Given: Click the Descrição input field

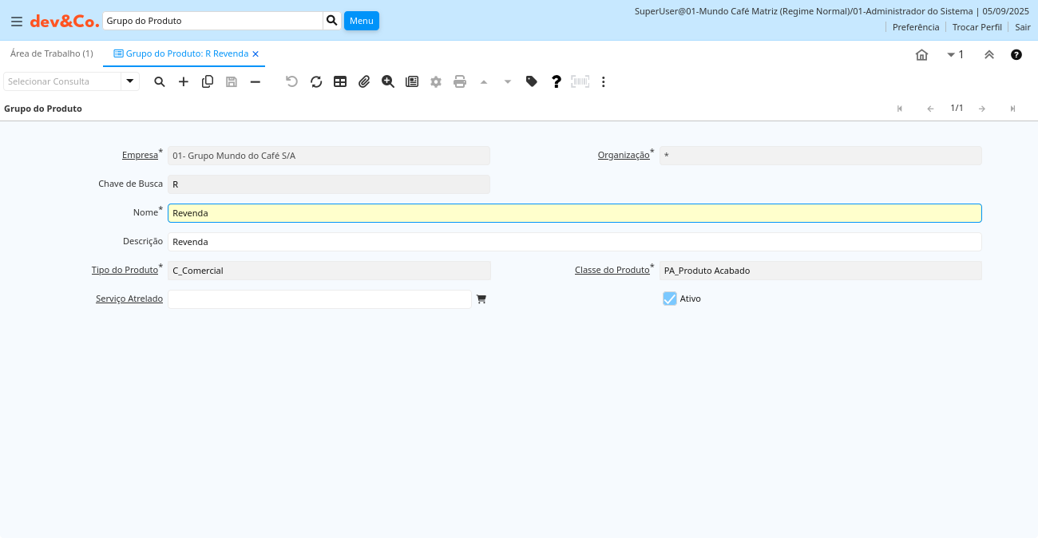Looking at the screenshot, I should click(574, 242).
